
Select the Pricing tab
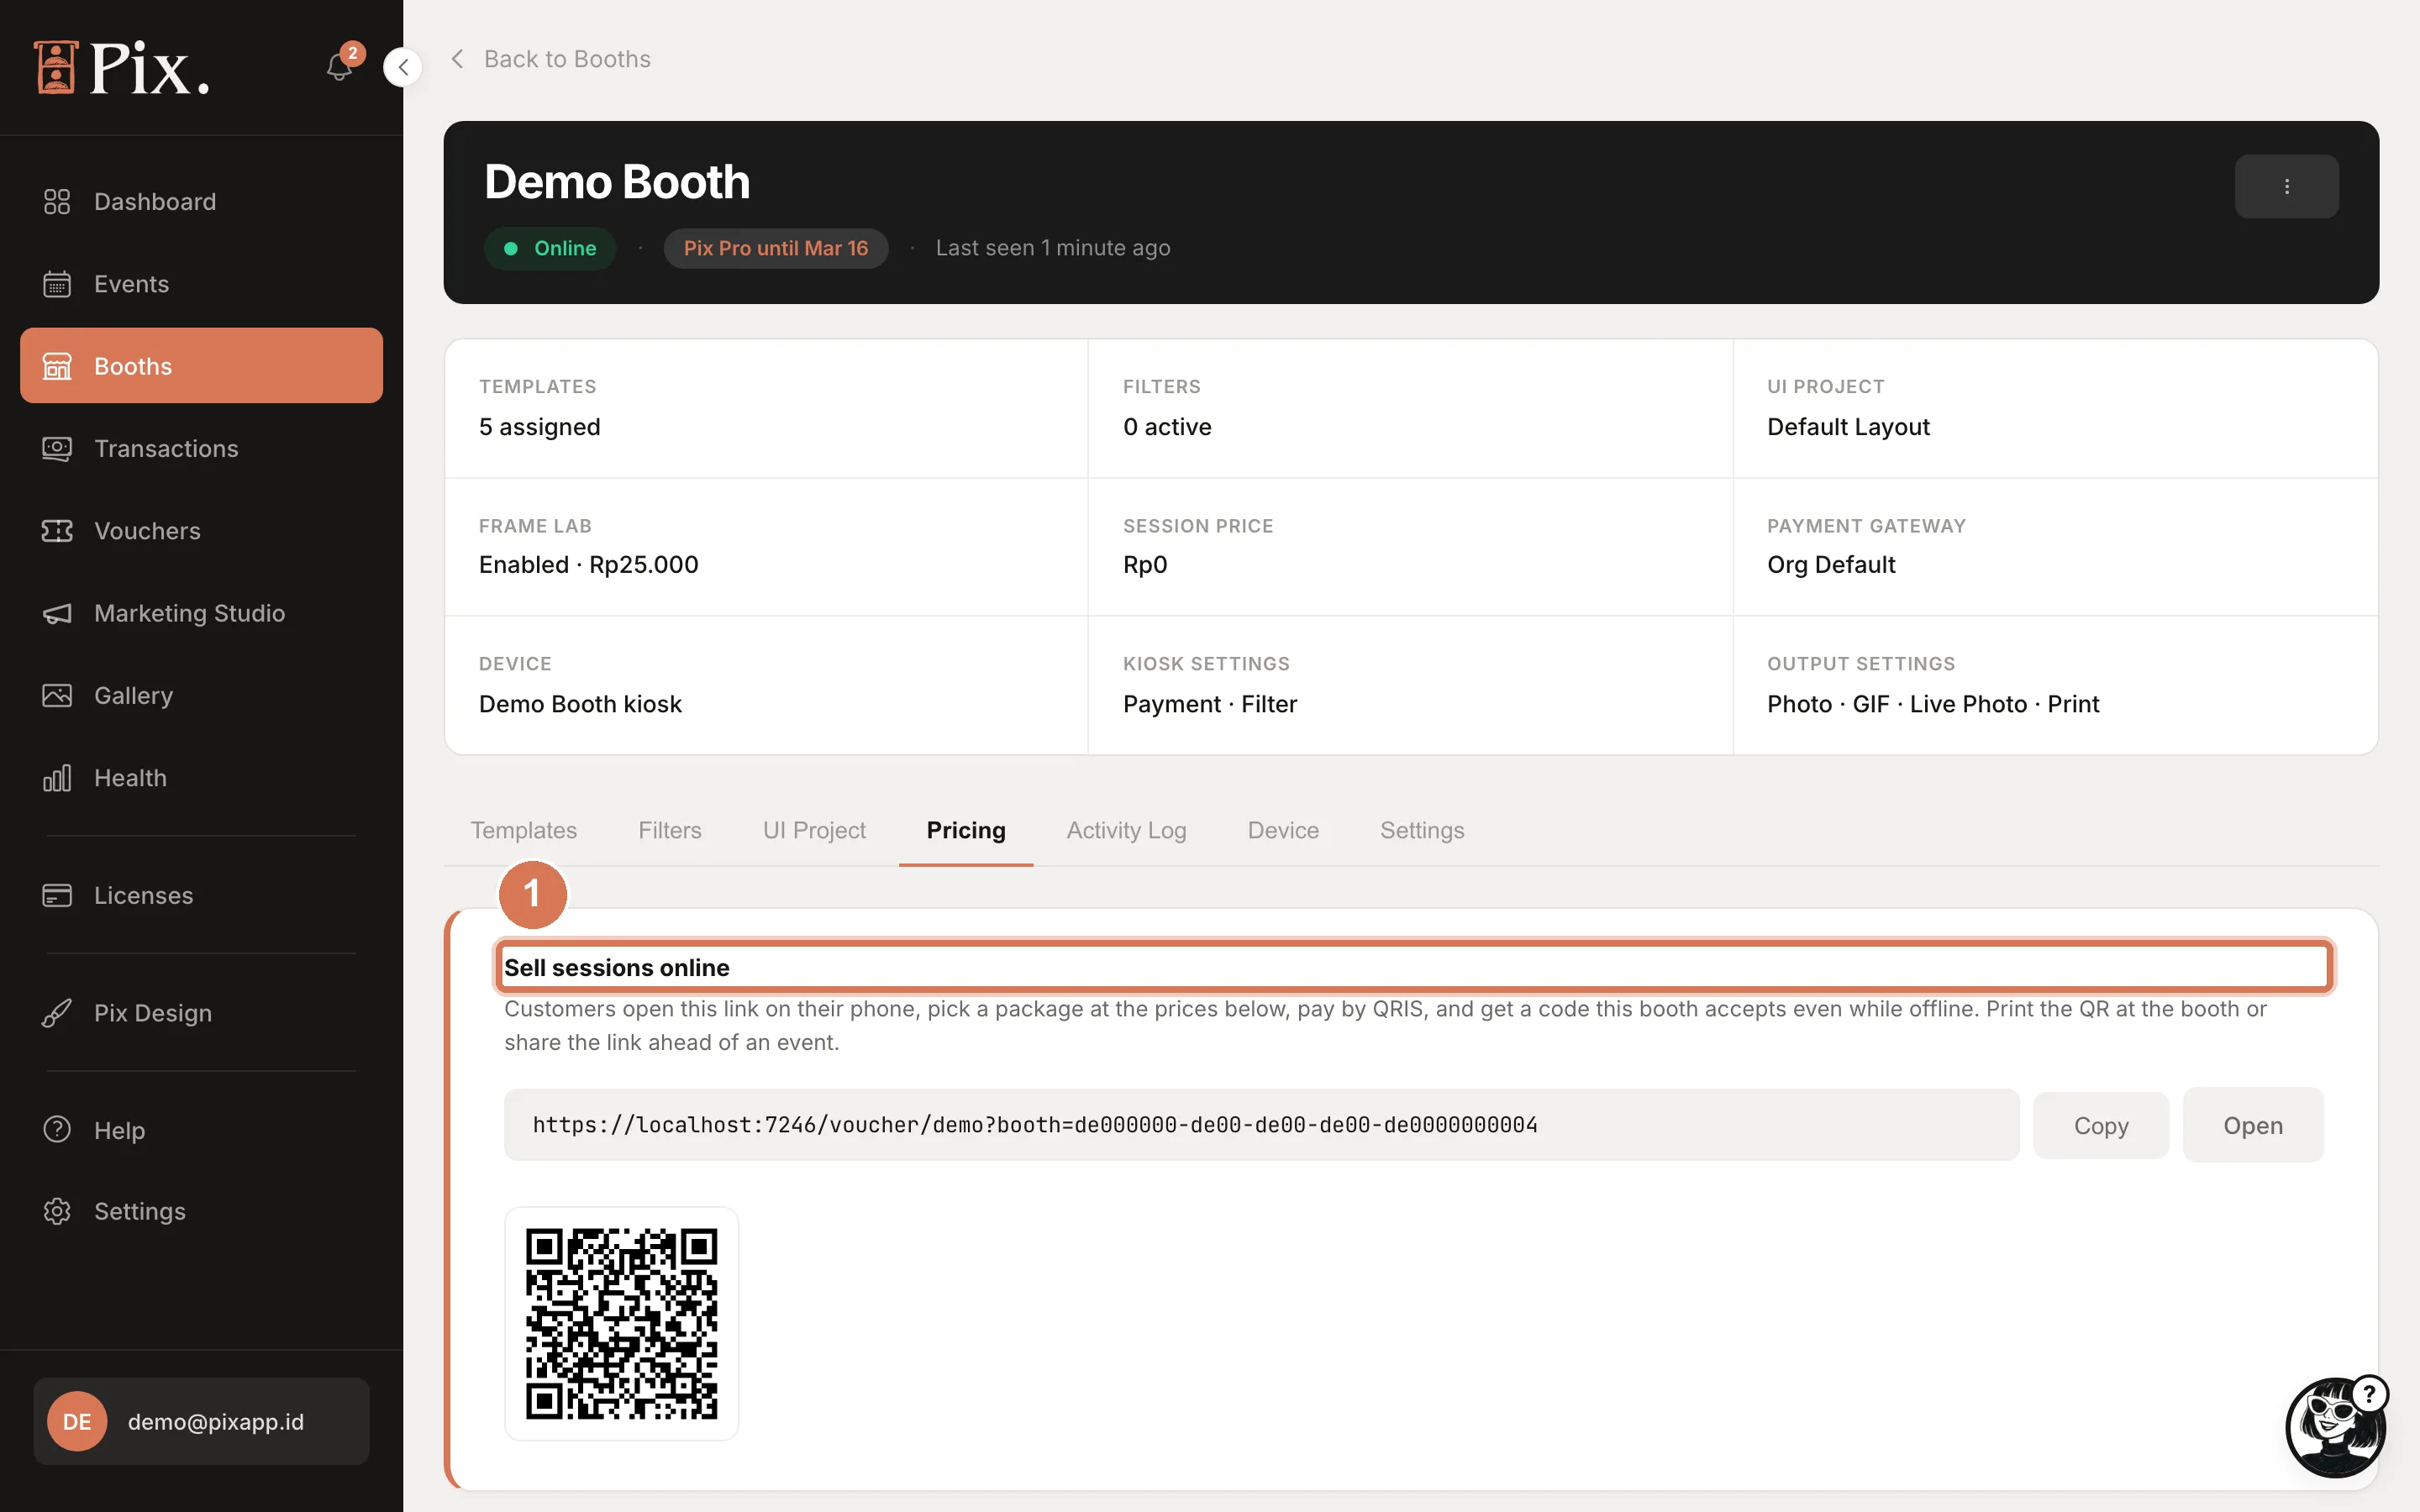click(966, 830)
